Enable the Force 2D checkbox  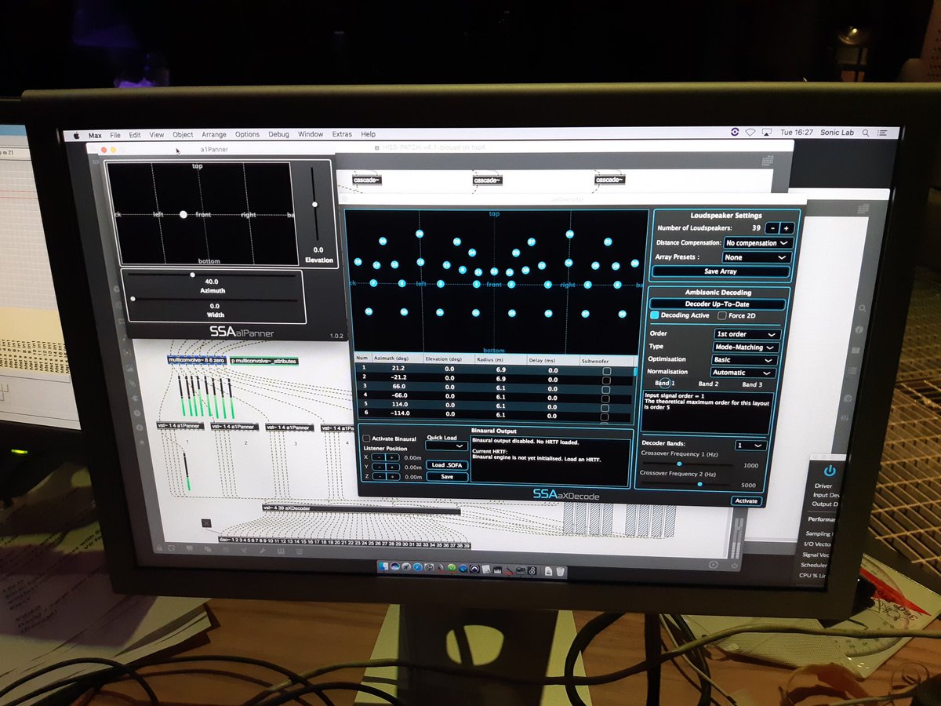[x=722, y=315]
